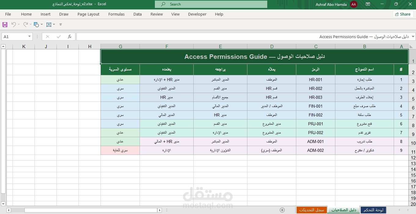
Task: Select header cell اسم النموذج
Action: coord(365,70)
